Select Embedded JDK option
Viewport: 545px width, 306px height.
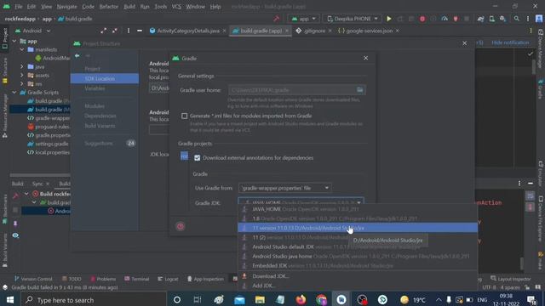pyautogui.click(x=358, y=266)
